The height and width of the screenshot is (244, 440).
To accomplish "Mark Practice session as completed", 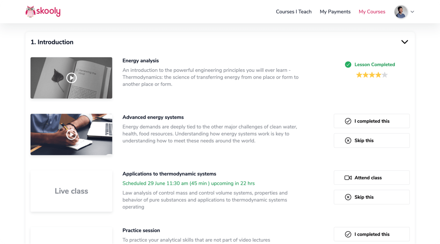I will click(371, 234).
